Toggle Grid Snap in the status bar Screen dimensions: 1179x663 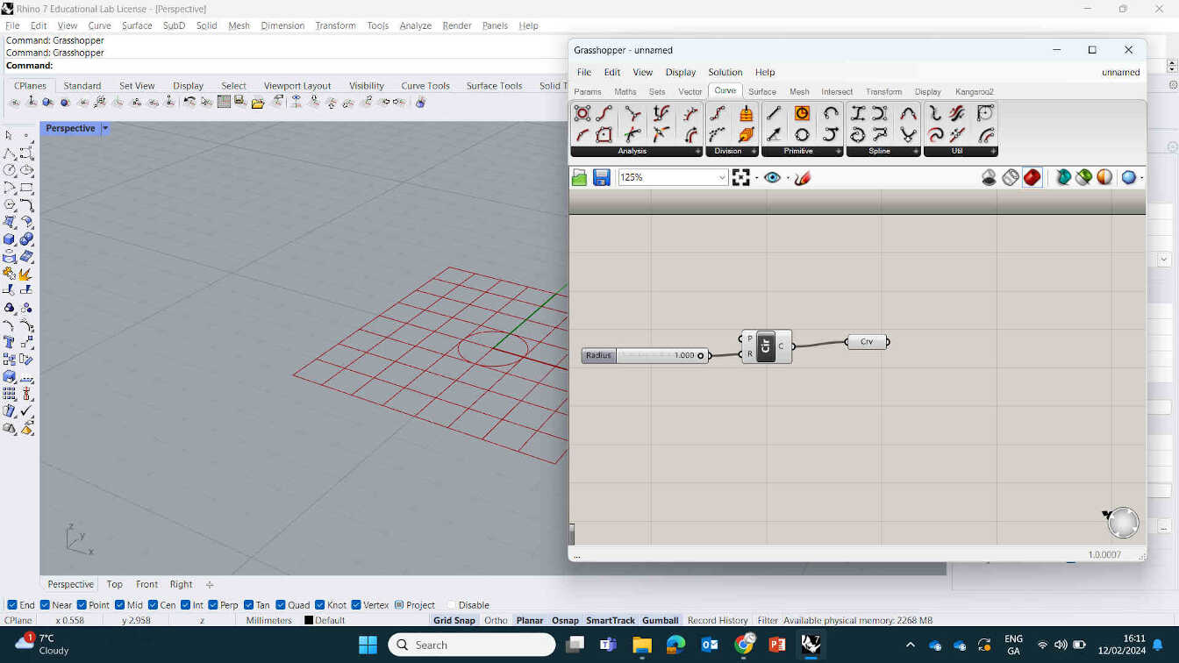(x=454, y=620)
